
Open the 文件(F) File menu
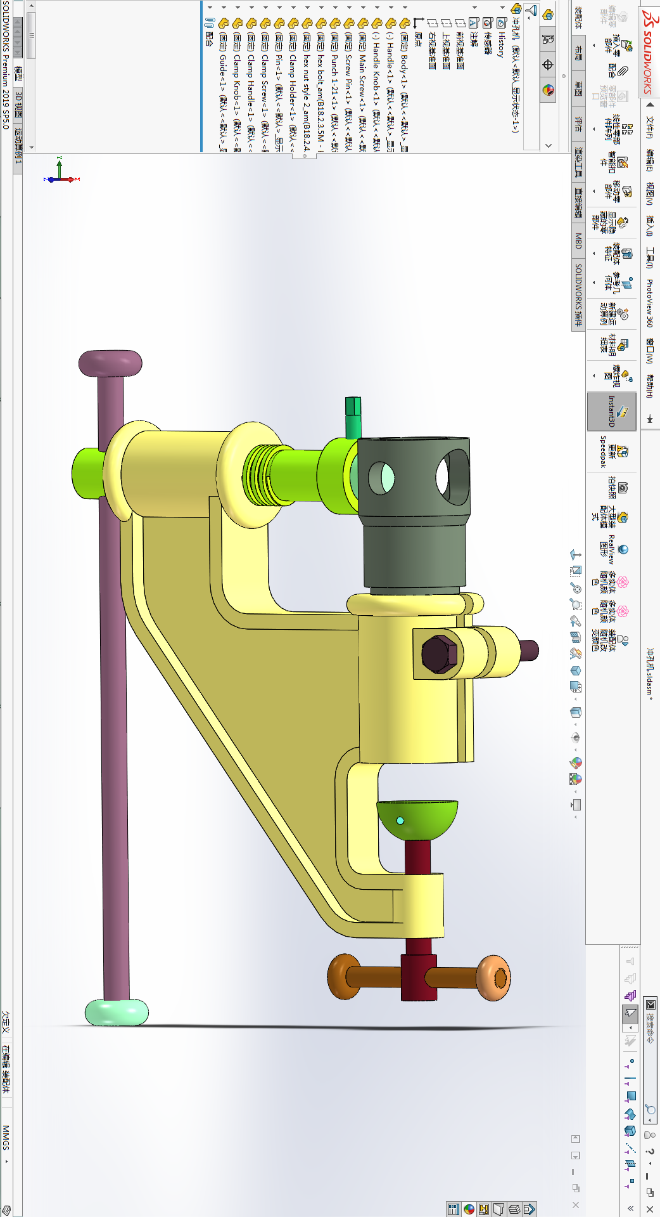(x=650, y=127)
